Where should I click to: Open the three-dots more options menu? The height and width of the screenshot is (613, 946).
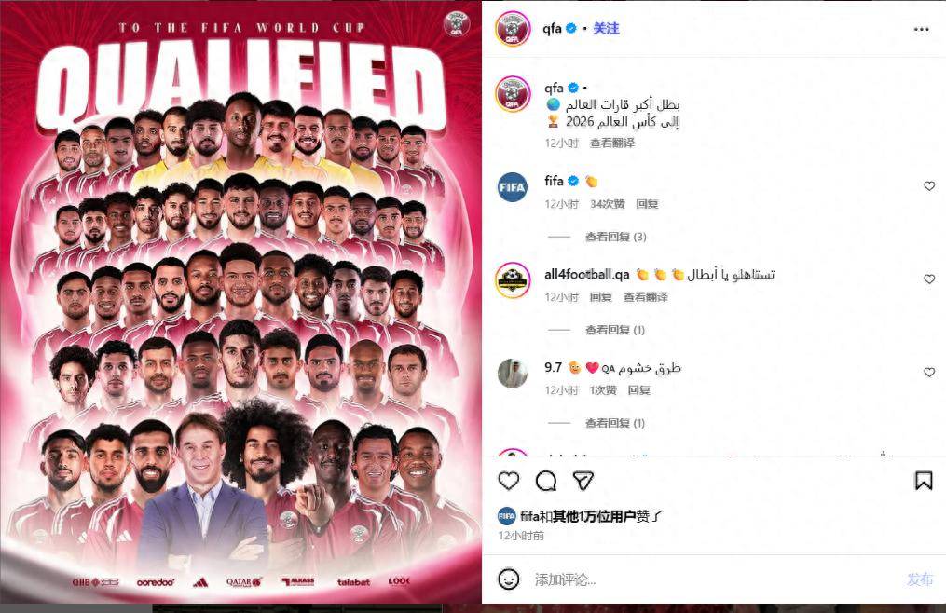[921, 29]
